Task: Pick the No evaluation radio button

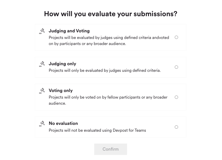Action: (176, 127)
